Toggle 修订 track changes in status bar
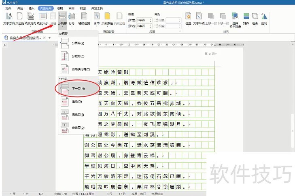Viewport: 295px width, 196px height. tap(143, 194)
